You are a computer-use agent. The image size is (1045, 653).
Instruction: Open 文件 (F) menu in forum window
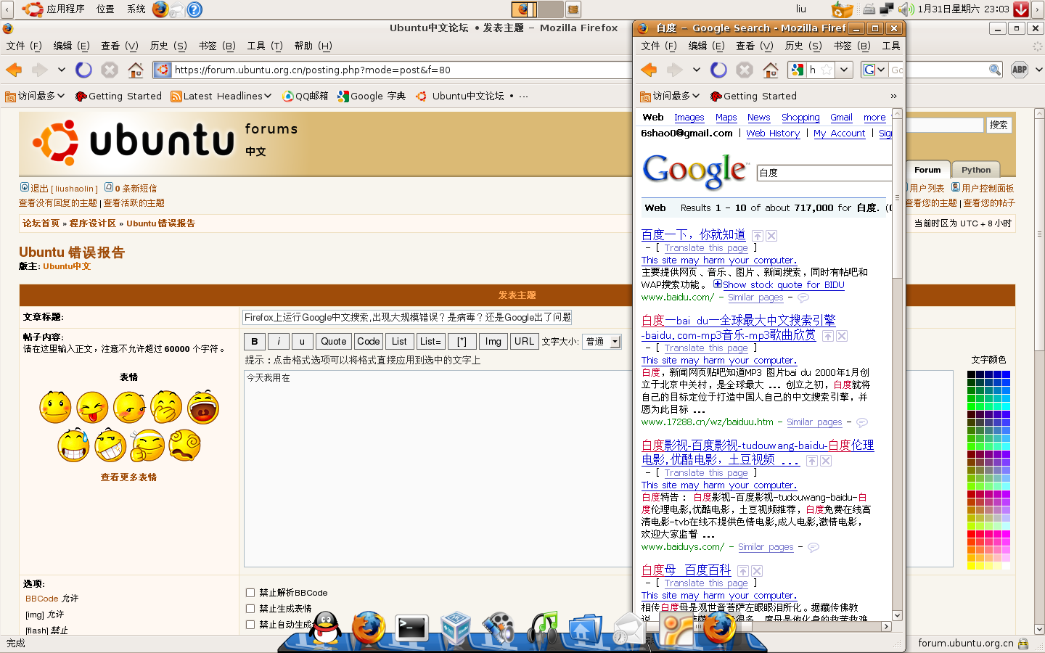tap(24, 46)
